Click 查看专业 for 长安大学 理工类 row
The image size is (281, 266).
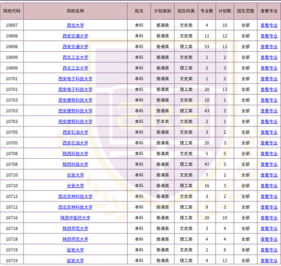(x=269, y=186)
